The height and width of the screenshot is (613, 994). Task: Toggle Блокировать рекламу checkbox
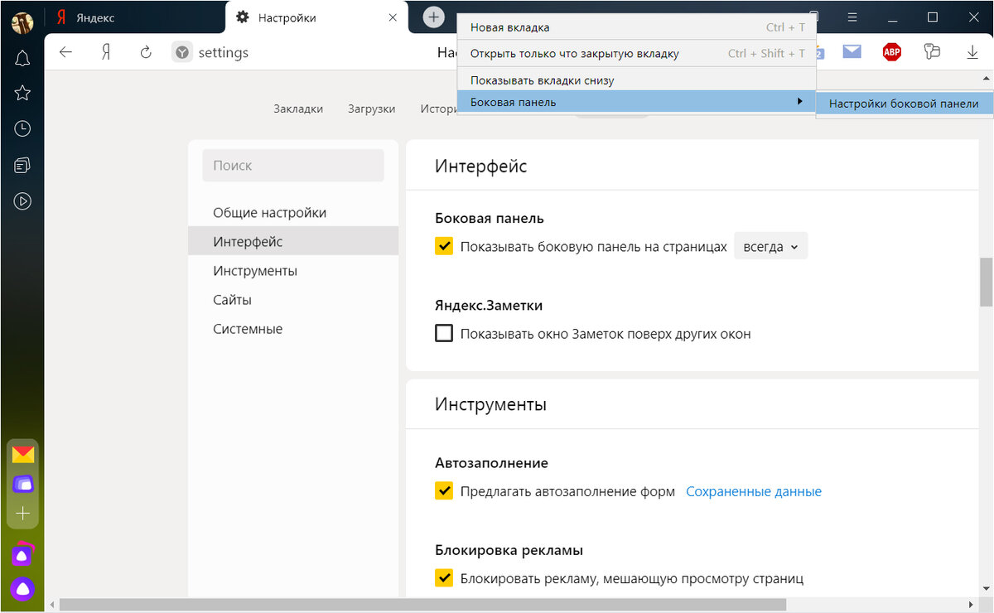coord(444,578)
